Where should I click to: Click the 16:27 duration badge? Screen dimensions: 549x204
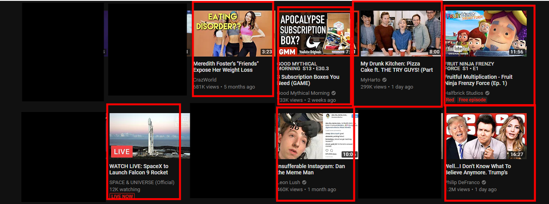pyautogui.click(x=516, y=155)
